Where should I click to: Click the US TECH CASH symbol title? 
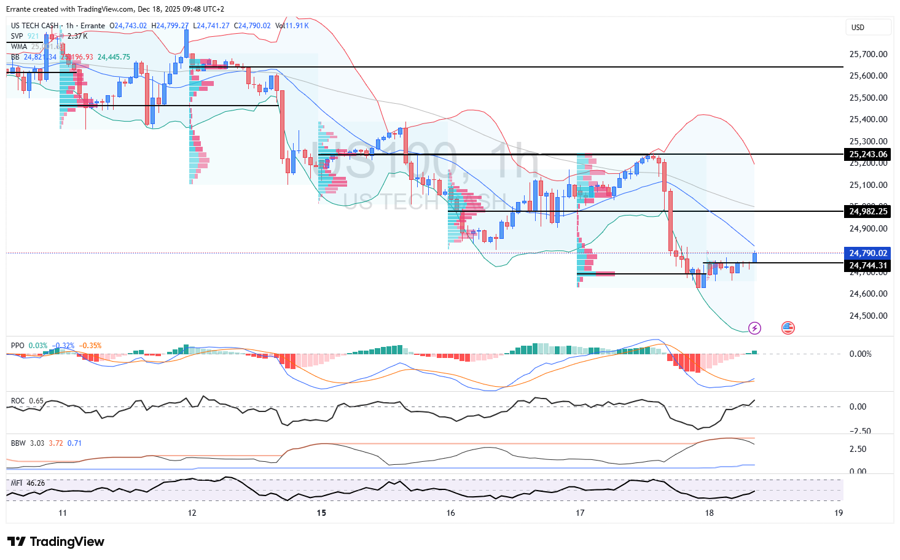(34, 26)
